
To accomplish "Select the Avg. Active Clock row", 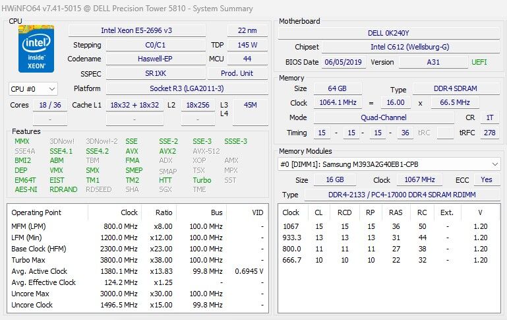I will click(x=138, y=271).
